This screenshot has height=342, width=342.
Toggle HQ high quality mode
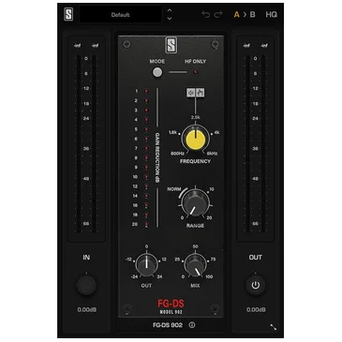(271, 15)
